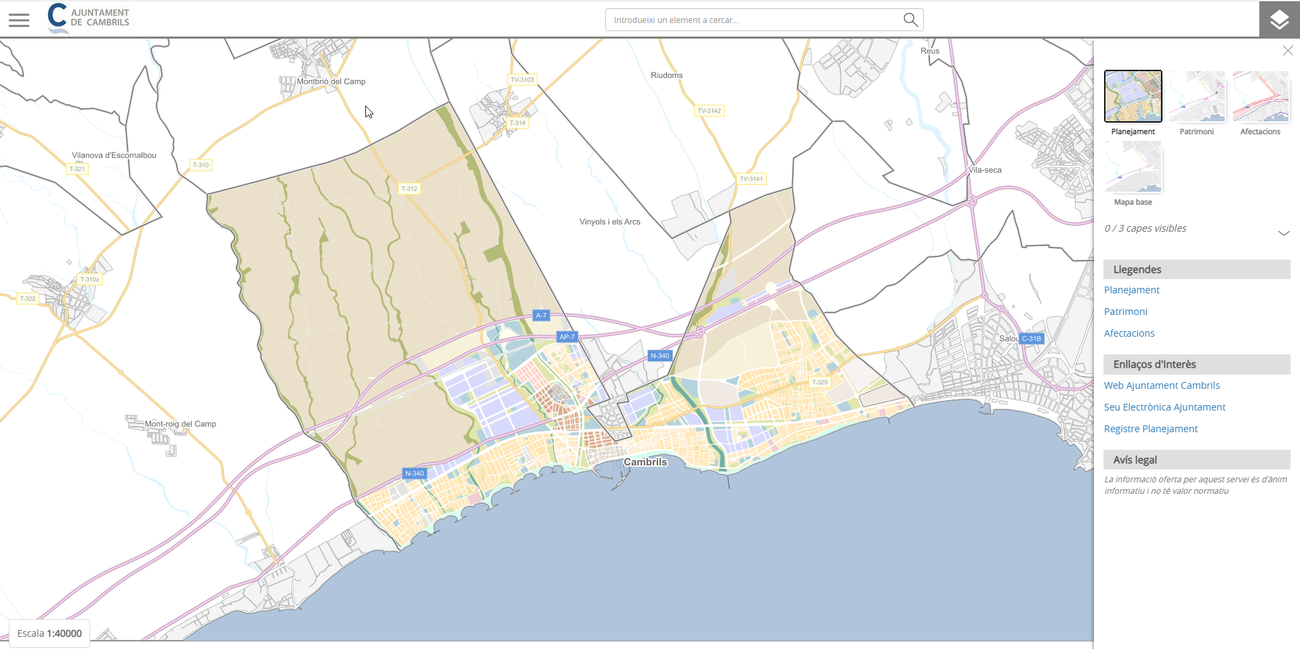Viewport: 1300px width, 649px height.
Task: Open the Planejament legend link
Action: (1131, 290)
